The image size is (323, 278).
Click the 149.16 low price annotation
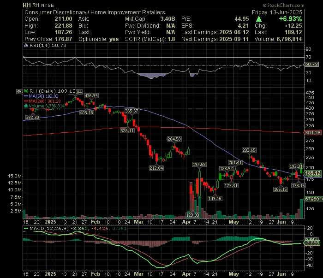215,199
